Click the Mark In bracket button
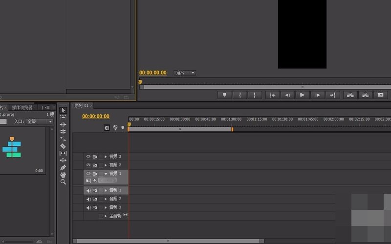 [239, 95]
